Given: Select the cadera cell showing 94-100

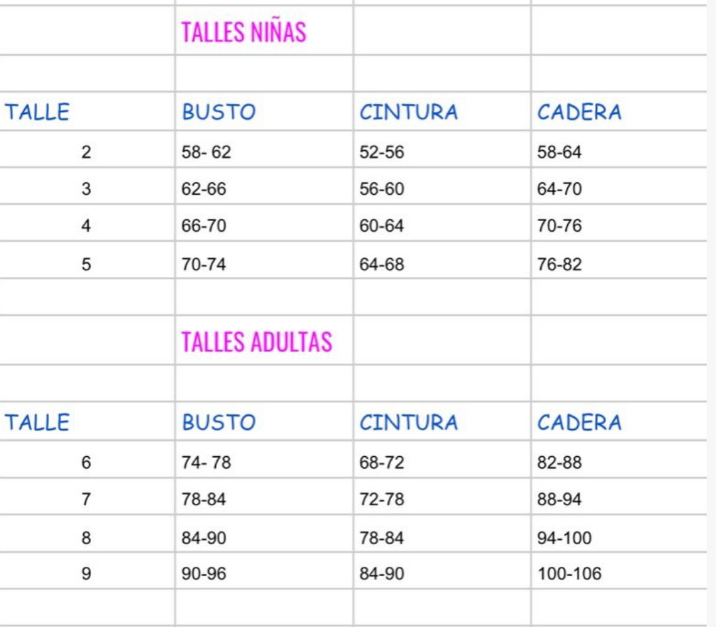Looking at the screenshot, I should (x=564, y=537).
